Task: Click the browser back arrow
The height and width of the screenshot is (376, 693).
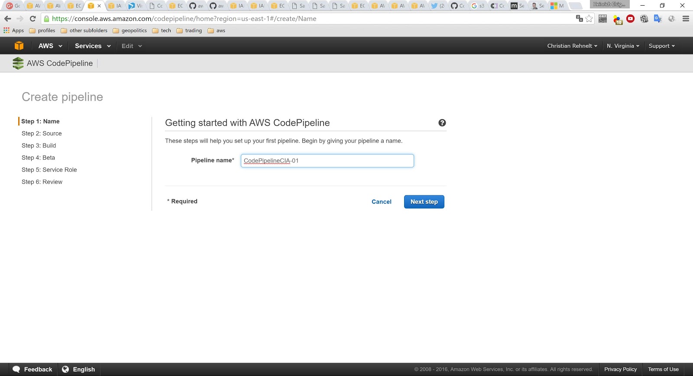Action: point(7,19)
